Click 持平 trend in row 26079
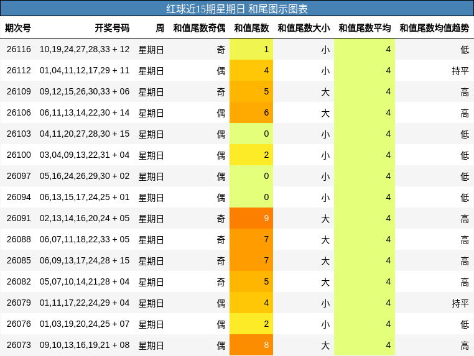 point(460,303)
